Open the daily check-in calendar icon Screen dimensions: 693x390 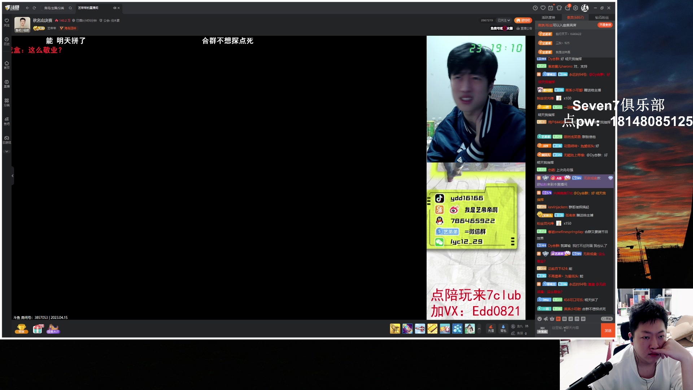(551, 8)
